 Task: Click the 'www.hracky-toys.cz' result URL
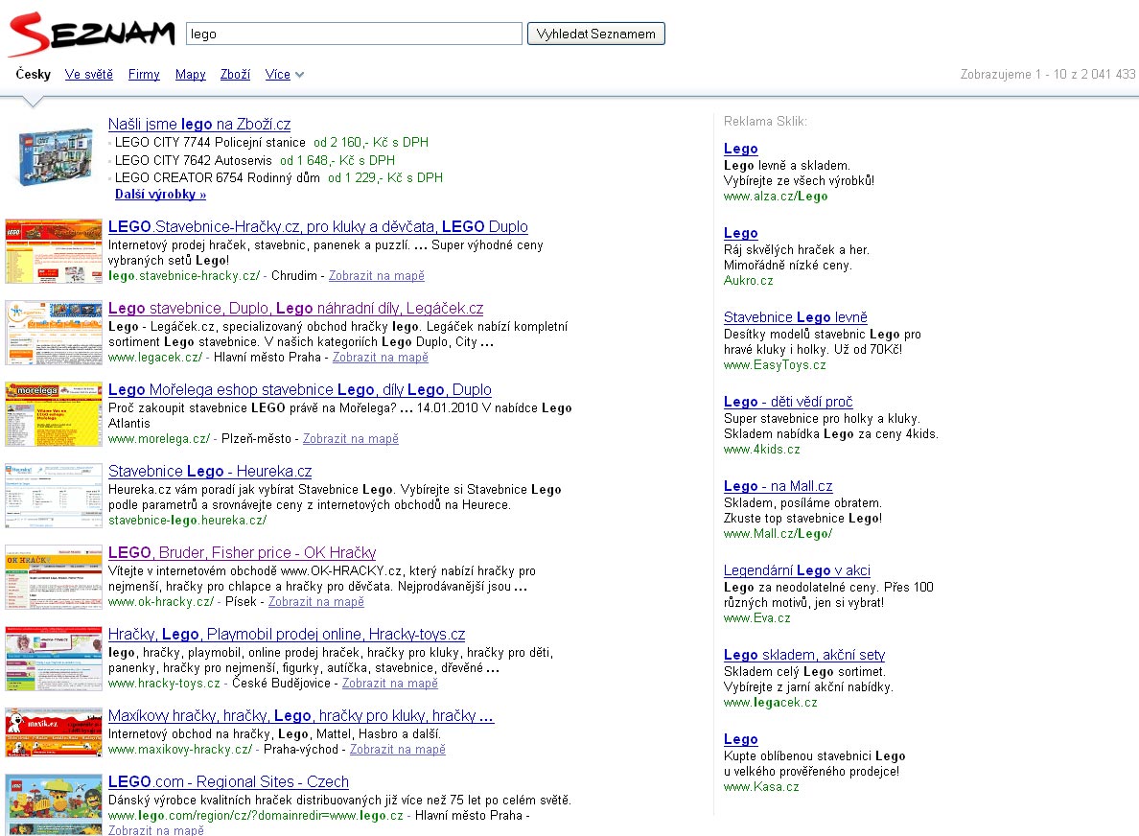tap(164, 684)
